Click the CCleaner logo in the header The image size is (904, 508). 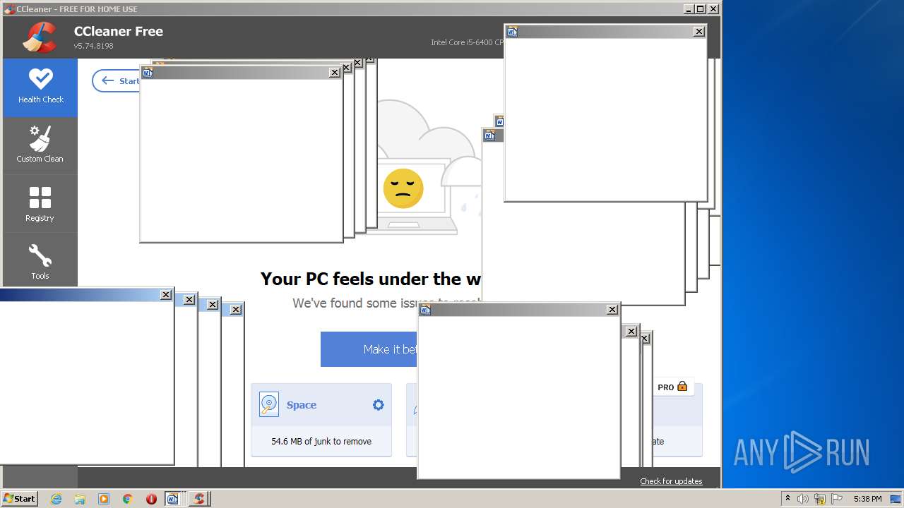pyautogui.click(x=40, y=37)
